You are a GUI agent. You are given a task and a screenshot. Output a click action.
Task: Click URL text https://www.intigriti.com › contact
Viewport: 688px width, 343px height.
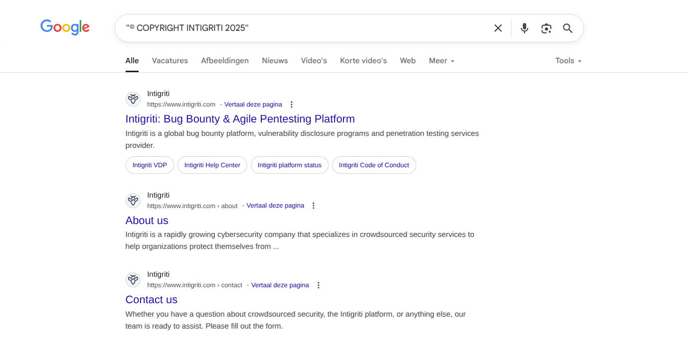[x=194, y=285]
